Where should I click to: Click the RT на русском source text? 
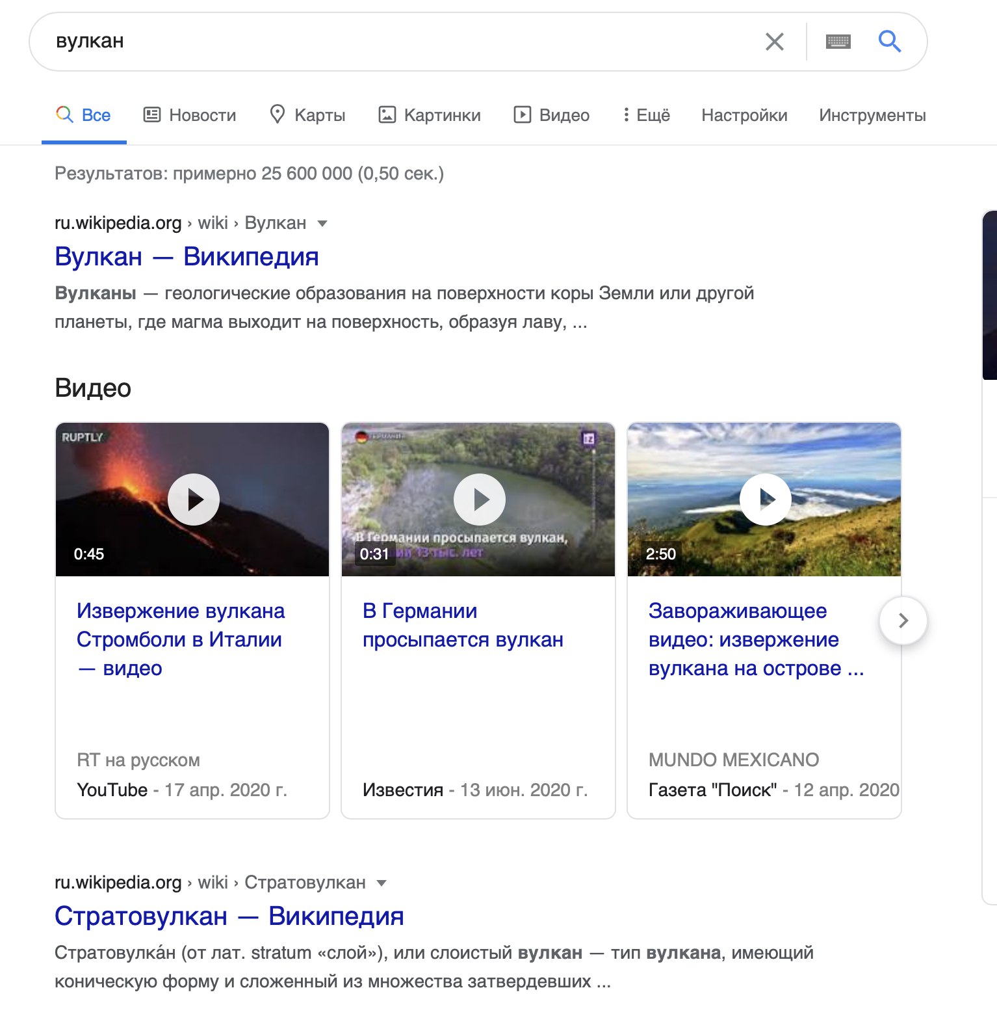click(x=138, y=760)
